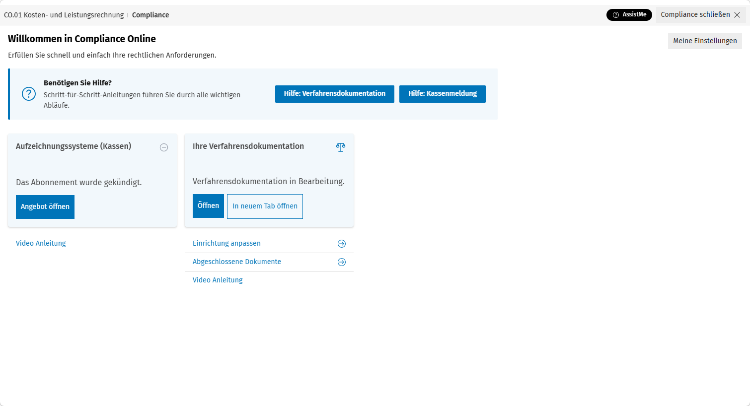Click Aufzeichnungssysteme (Kassen) card title

pos(74,146)
